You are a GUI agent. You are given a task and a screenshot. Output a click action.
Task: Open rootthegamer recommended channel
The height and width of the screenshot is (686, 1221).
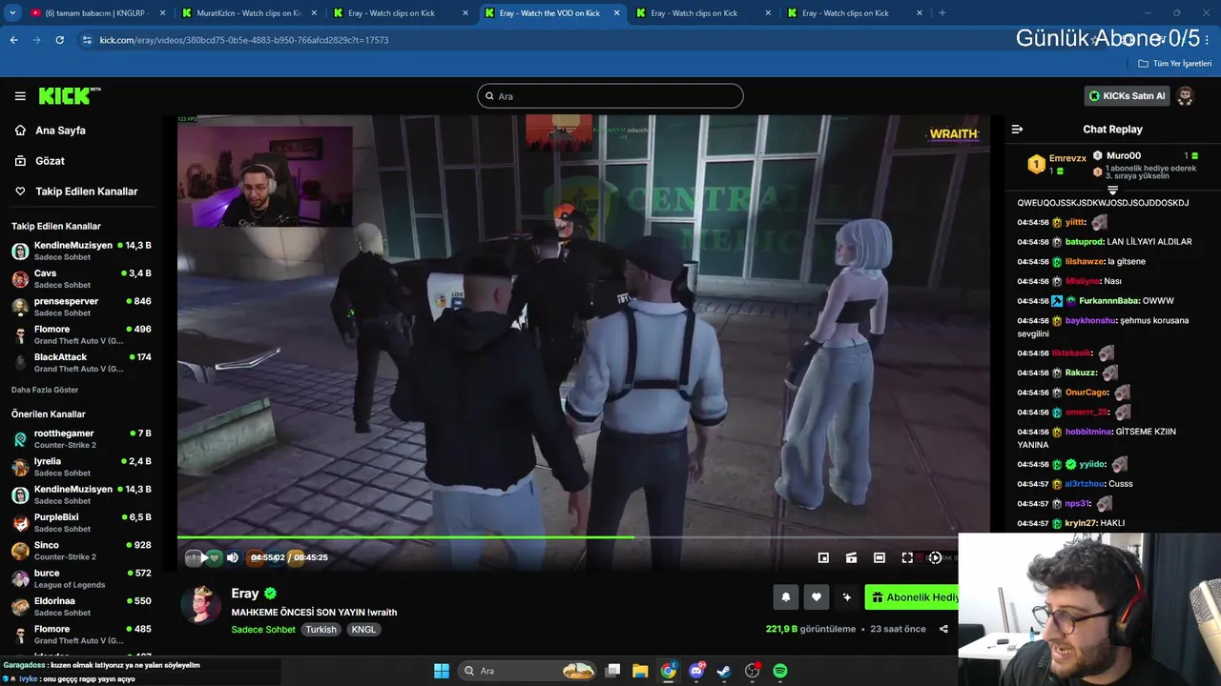click(x=81, y=438)
